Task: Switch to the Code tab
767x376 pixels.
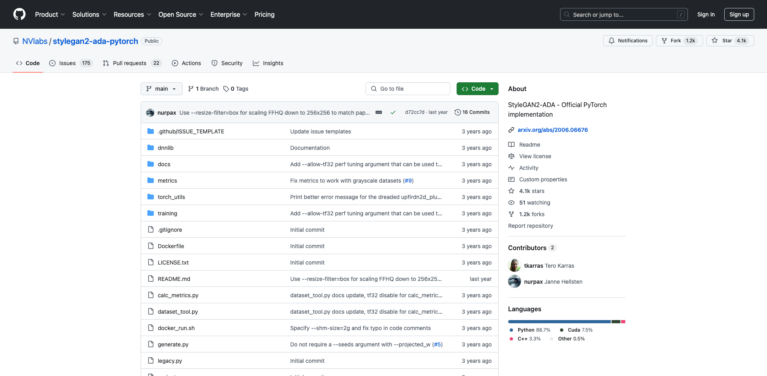Action: 28,63
